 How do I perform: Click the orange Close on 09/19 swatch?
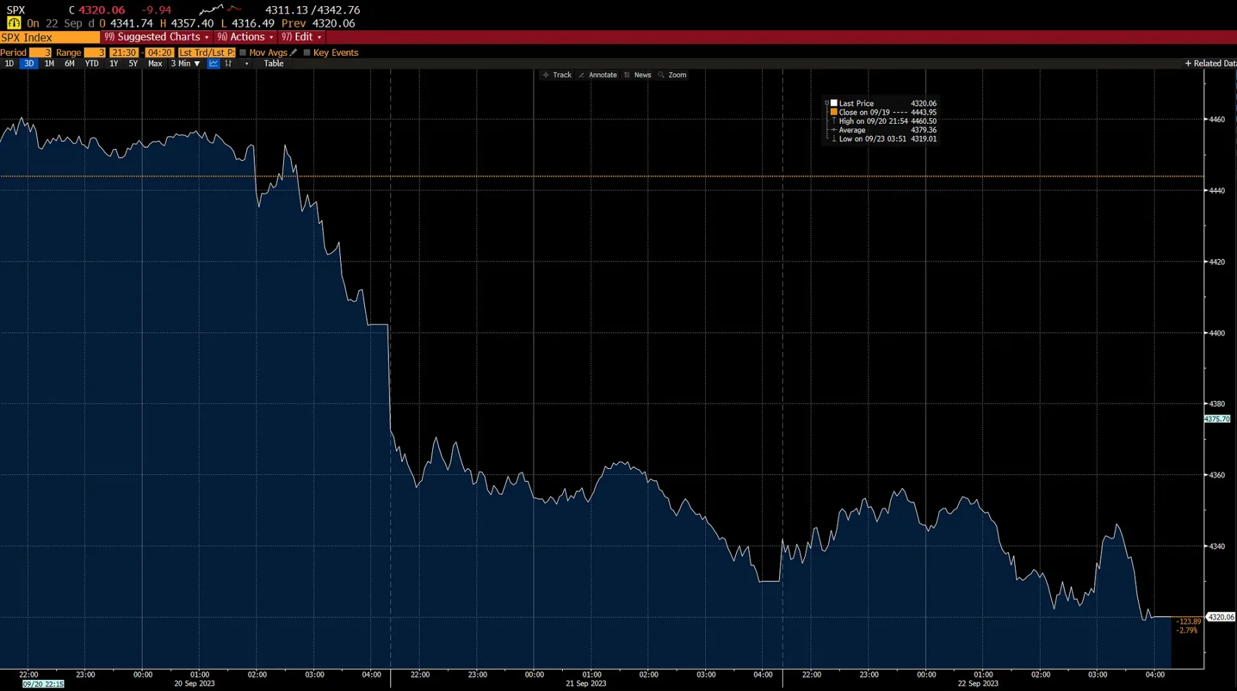(x=834, y=112)
